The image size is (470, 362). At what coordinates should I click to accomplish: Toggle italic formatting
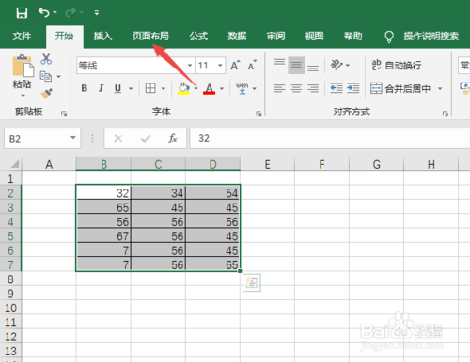[x=101, y=88]
